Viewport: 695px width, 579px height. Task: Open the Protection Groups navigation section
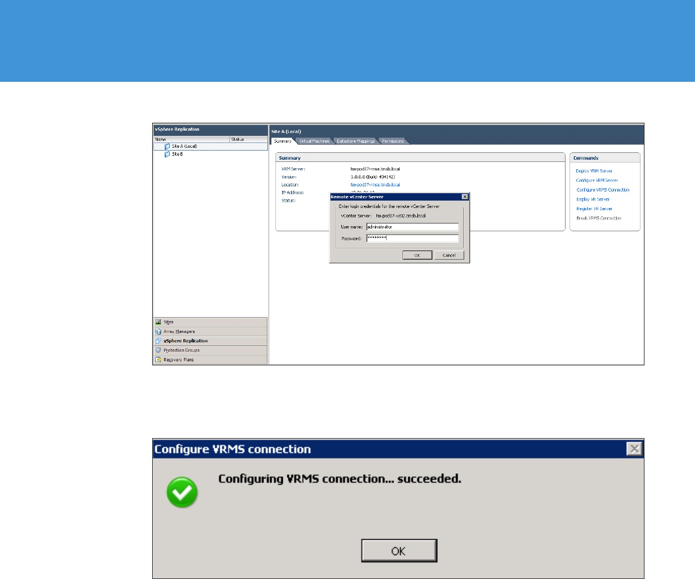210,350
